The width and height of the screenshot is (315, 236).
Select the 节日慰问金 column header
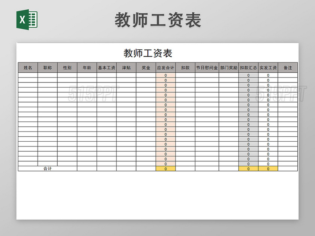(x=207, y=68)
